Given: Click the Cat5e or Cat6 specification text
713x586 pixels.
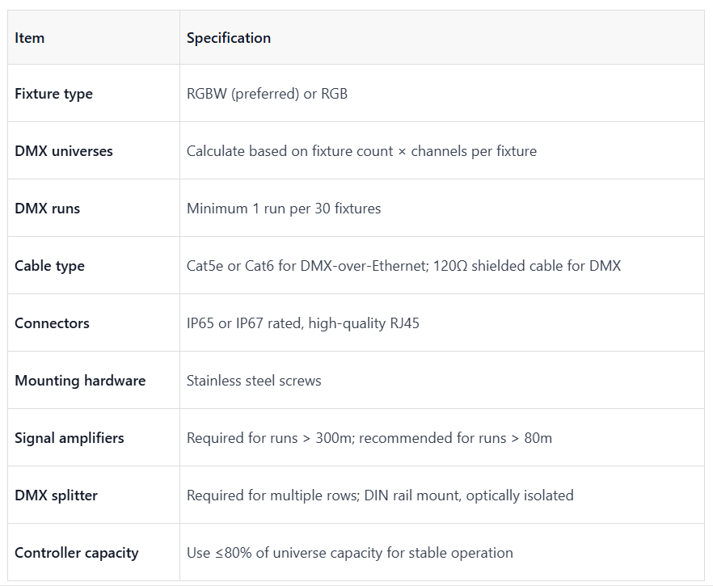Looking at the screenshot, I should [x=404, y=265].
